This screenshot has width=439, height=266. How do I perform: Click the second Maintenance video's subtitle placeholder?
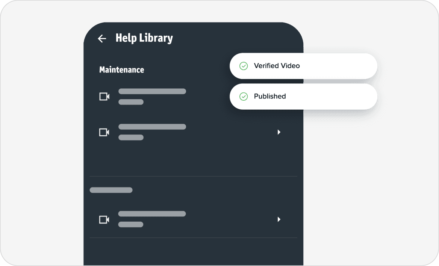point(131,138)
